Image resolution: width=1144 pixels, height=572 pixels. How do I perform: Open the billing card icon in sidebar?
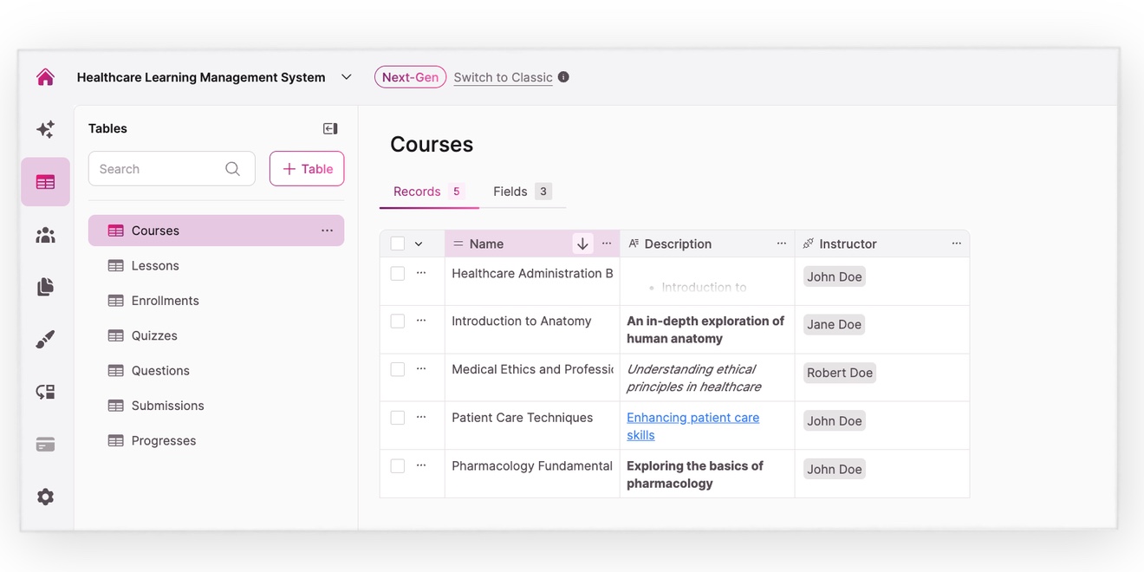pyautogui.click(x=45, y=445)
